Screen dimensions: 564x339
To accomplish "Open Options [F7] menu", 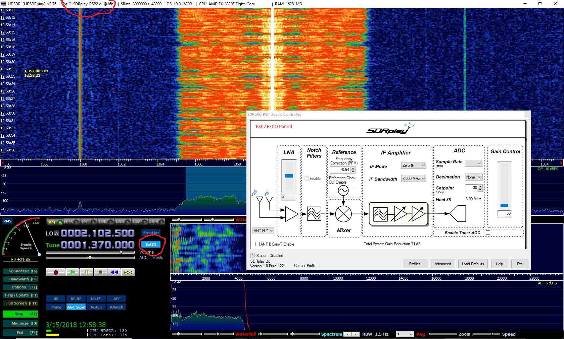I will pyautogui.click(x=20, y=287).
